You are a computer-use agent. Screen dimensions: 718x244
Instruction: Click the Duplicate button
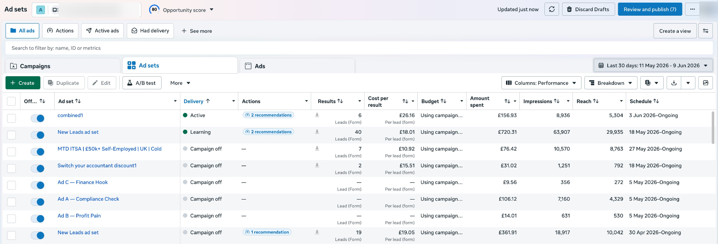64,83
